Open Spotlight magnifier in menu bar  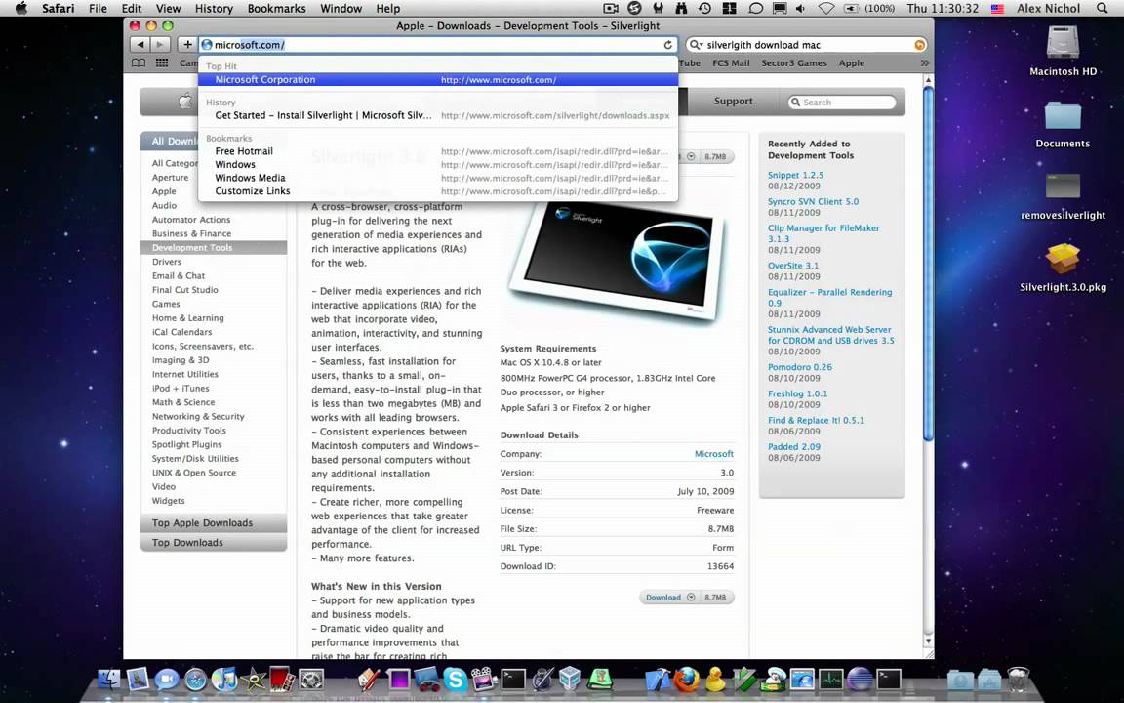[1103, 9]
